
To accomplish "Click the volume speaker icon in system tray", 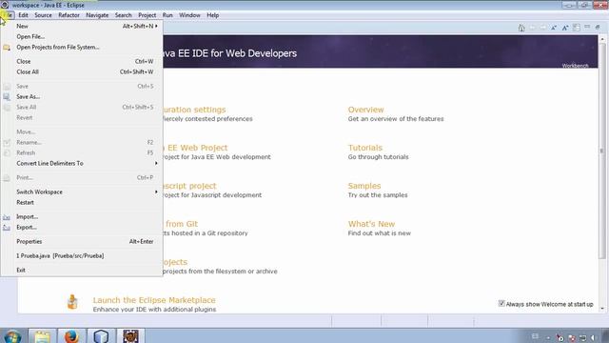I will tap(594, 337).
